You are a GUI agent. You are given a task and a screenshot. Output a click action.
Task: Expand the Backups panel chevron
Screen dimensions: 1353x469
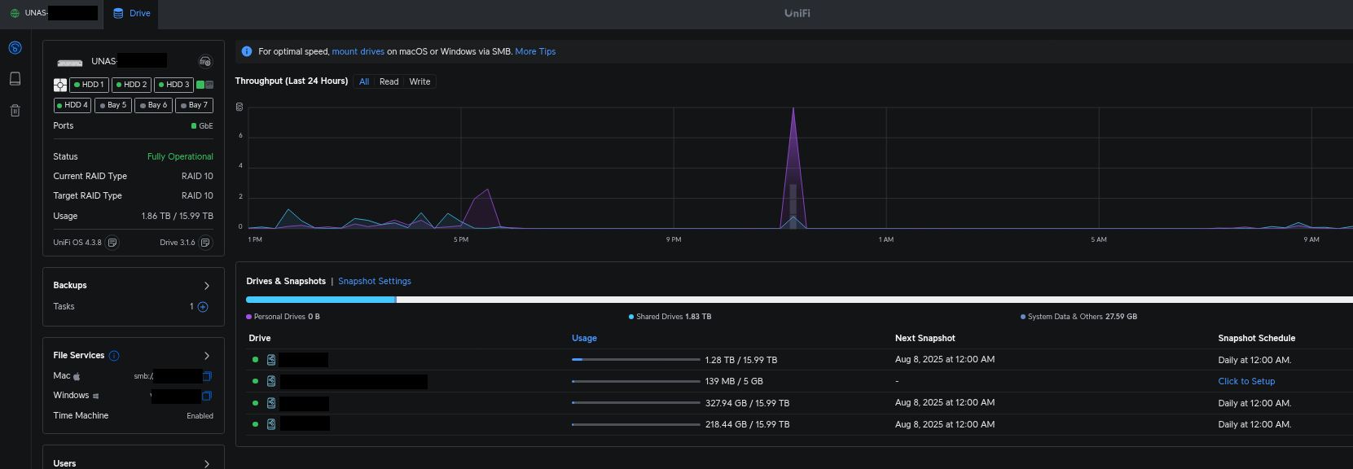tap(207, 286)
